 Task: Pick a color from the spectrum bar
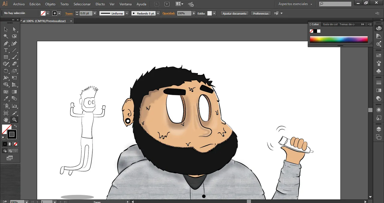[338, 39]
